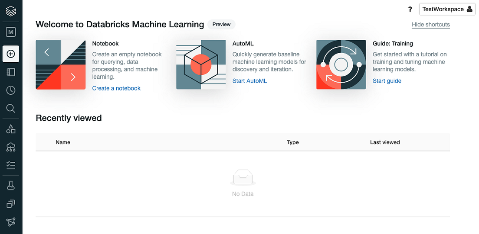
Task: Click Create a notebook link
Action: (116, 88)
